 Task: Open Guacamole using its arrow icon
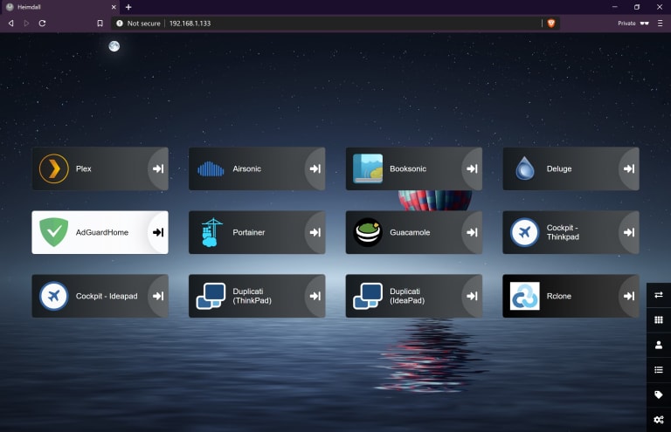pyautogui.click(x=473, y=232)
